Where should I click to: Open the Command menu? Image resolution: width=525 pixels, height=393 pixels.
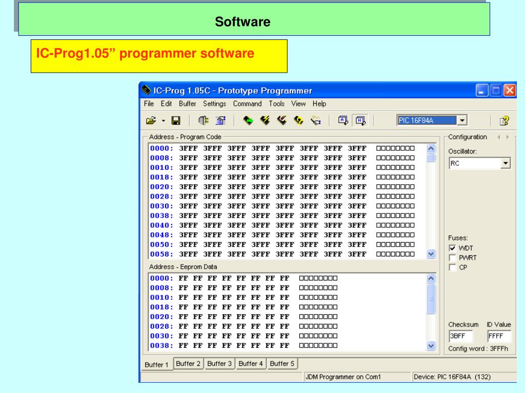248,103
